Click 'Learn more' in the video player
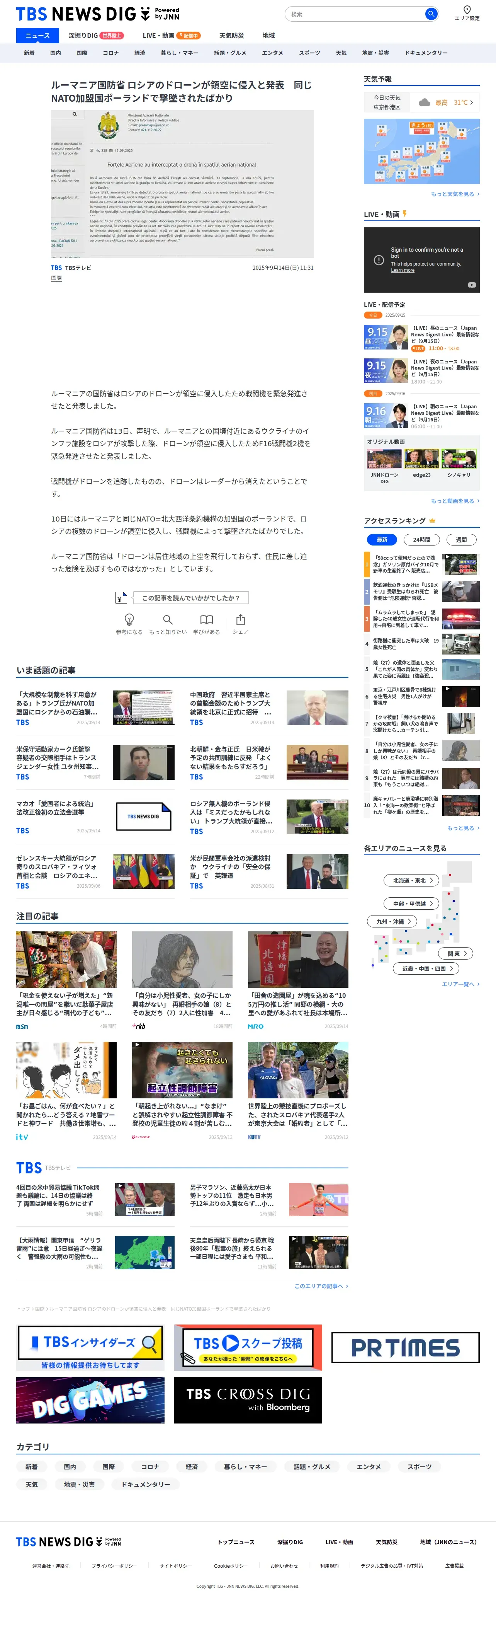This screenshot has height=1640, width=496. point(403,271)
